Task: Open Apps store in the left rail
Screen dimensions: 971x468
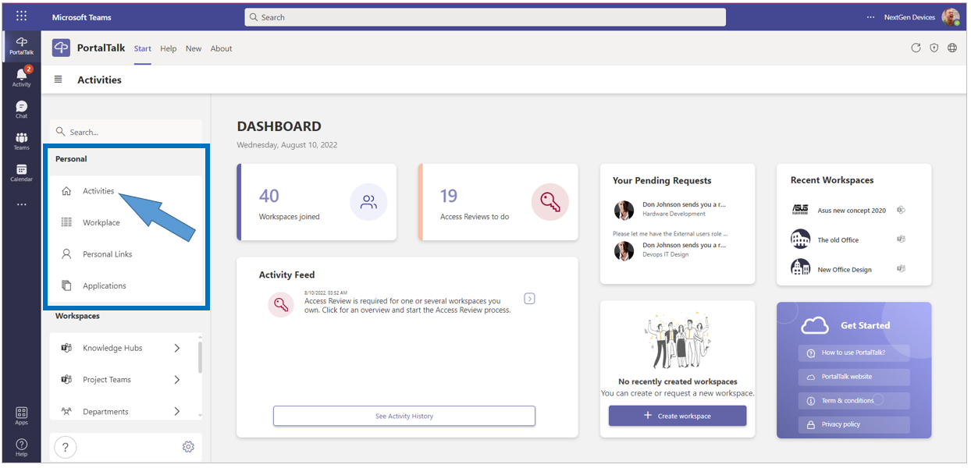Action: (21, 416)
